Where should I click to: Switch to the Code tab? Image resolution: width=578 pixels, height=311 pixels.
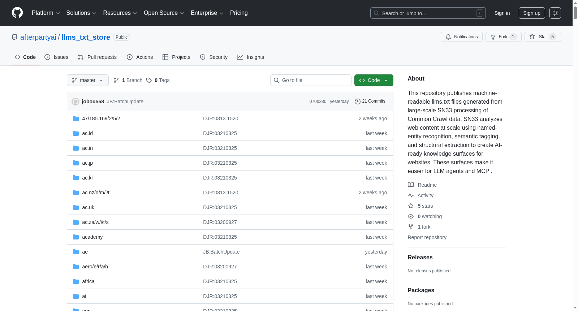pyautogui.click(x=25, y=57)
